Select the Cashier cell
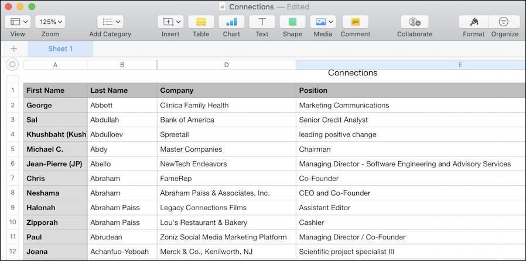The width and height of the screenshot is (526, 261). pos(411,222)
